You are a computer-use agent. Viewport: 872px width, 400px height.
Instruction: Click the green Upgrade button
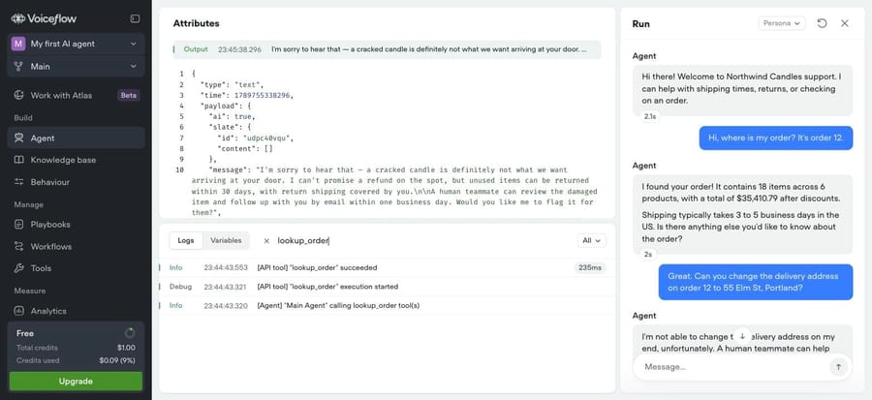(x=76, y=381)
